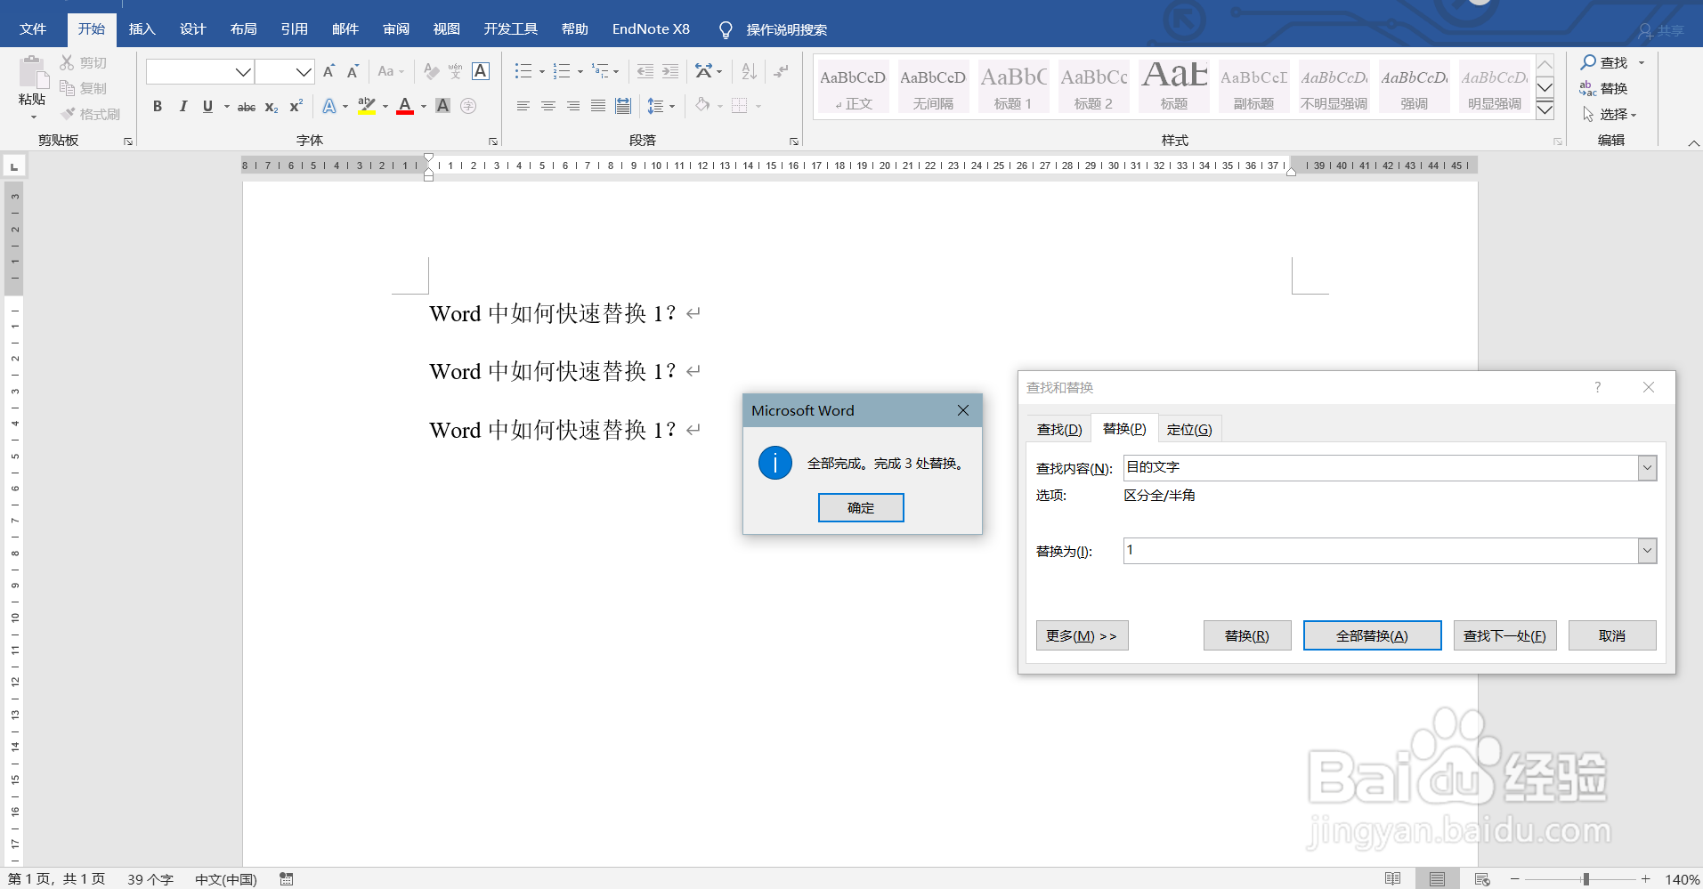The height and width of the screenshot is (889, 1703).
Task: Toggle superscript formatting
Action: 295,106
